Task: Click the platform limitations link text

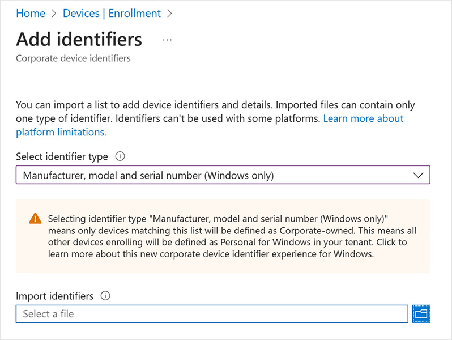Action: click(61, 132)
